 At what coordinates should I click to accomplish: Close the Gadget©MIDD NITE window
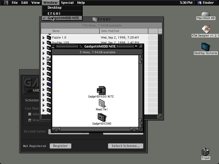53,46
